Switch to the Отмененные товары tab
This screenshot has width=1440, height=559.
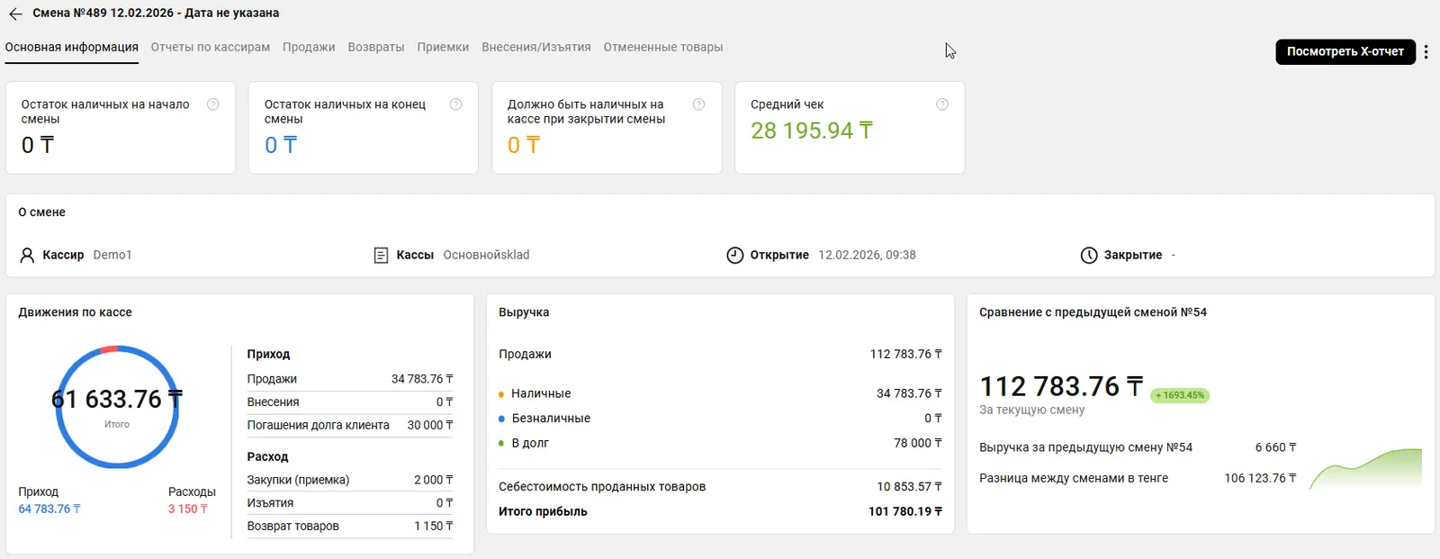[x=663, y=48]
